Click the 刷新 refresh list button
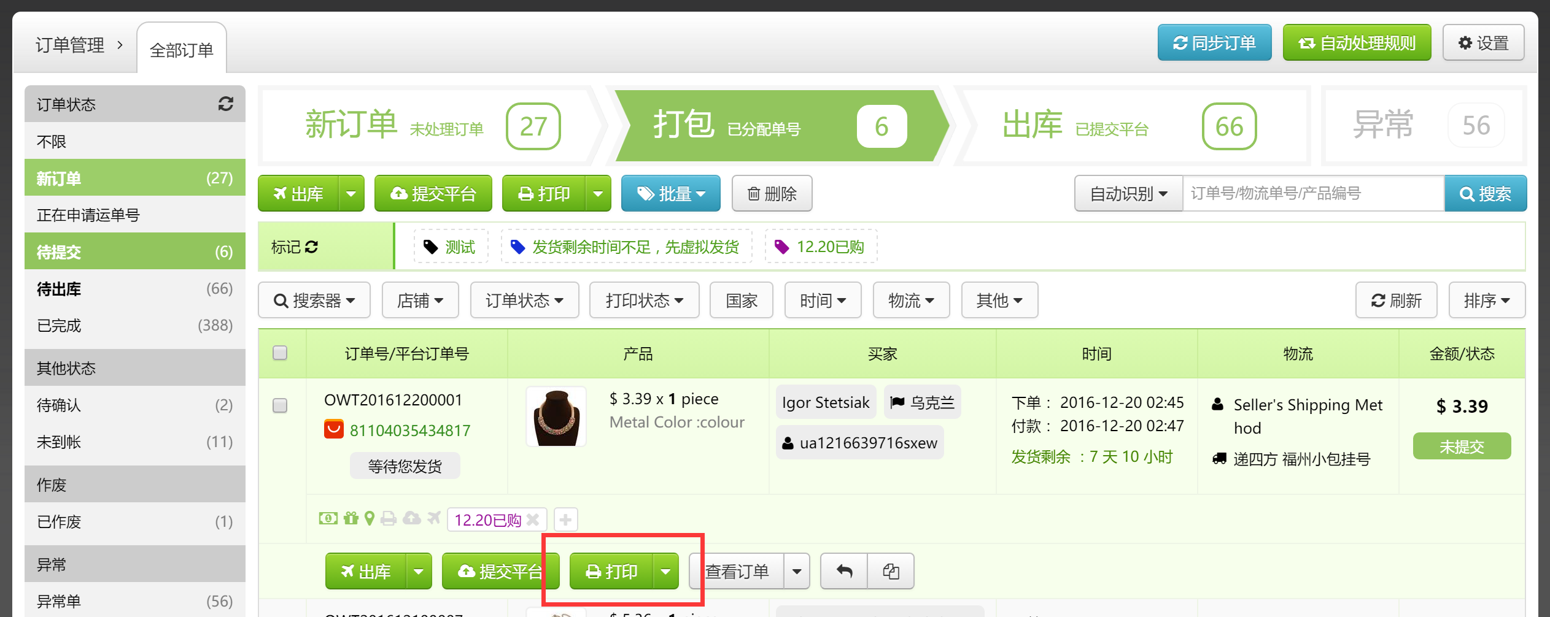The height and width of the screenshot is (617, 1550). tap(1397, 301)
